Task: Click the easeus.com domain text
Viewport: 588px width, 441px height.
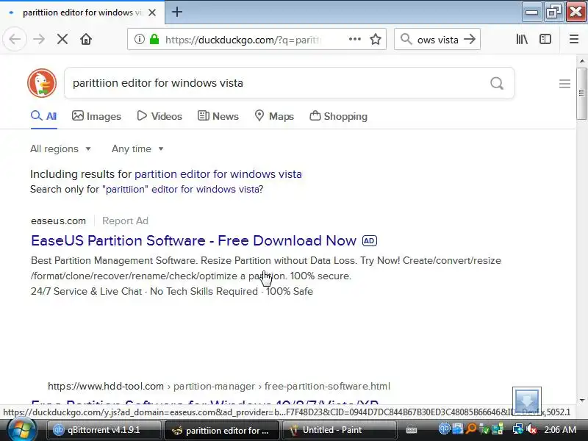Action: pos(58,221)
